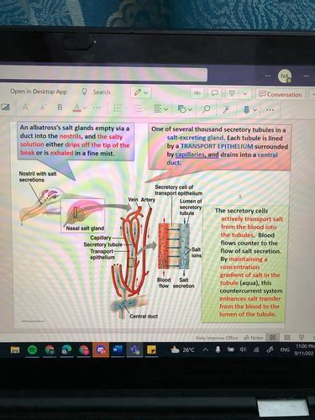
Task: Expand the Editing mode dropdown arrow
Action: [x=146, y=92]
